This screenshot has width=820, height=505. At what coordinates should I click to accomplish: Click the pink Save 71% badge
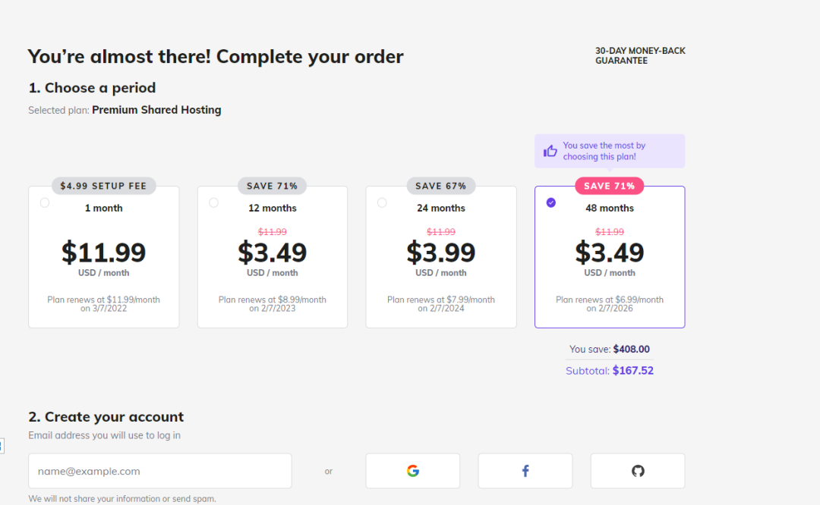click(610, 186)
